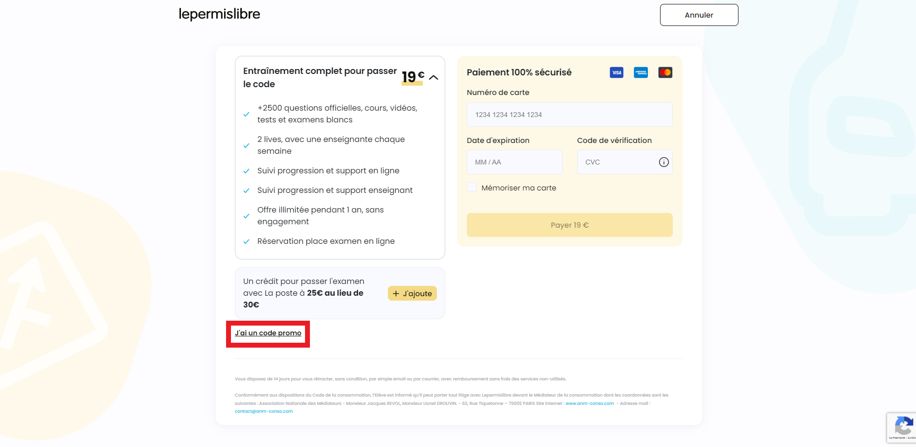
Task: Open the www.anm-conso.com link
Action: tap(589, 403)
